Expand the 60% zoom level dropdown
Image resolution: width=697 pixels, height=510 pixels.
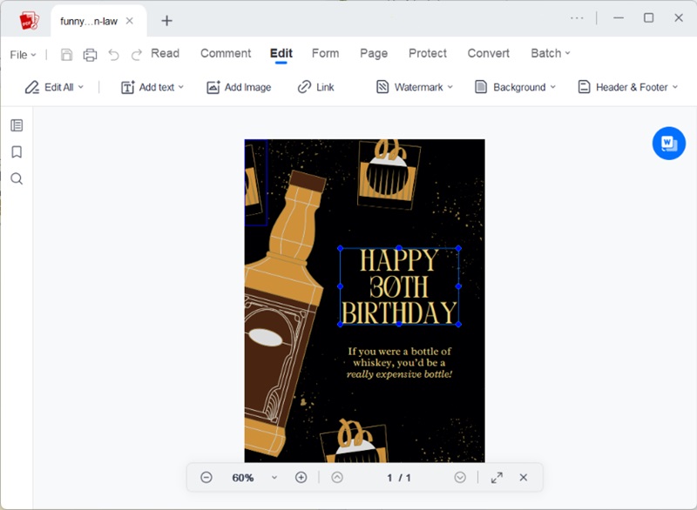(x=274, y=477)
